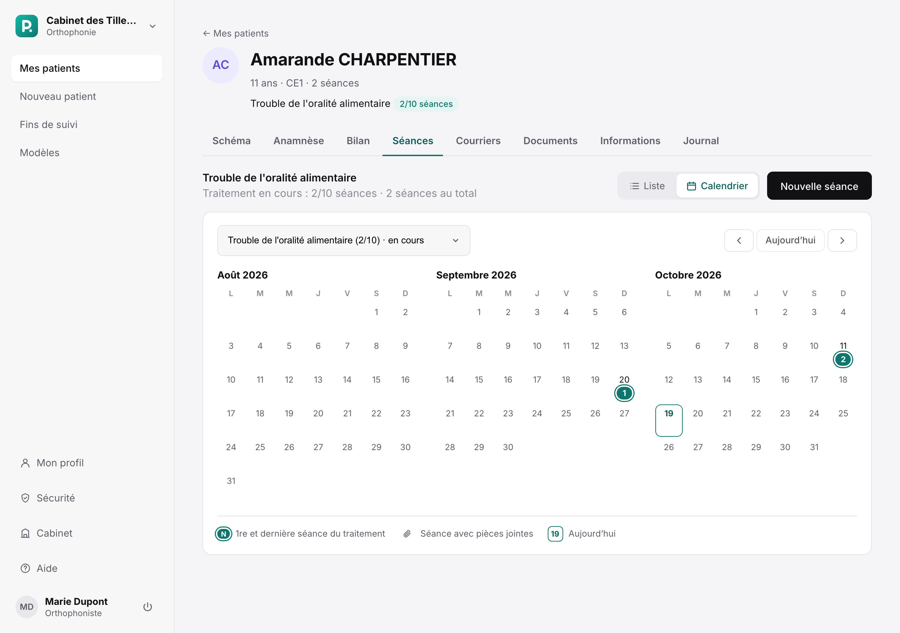Click the power logout icon
900x633 pixels.
[x=147, y=607]
